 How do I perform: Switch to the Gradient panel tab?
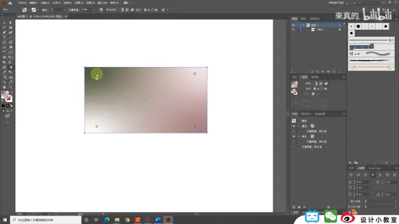304,77
